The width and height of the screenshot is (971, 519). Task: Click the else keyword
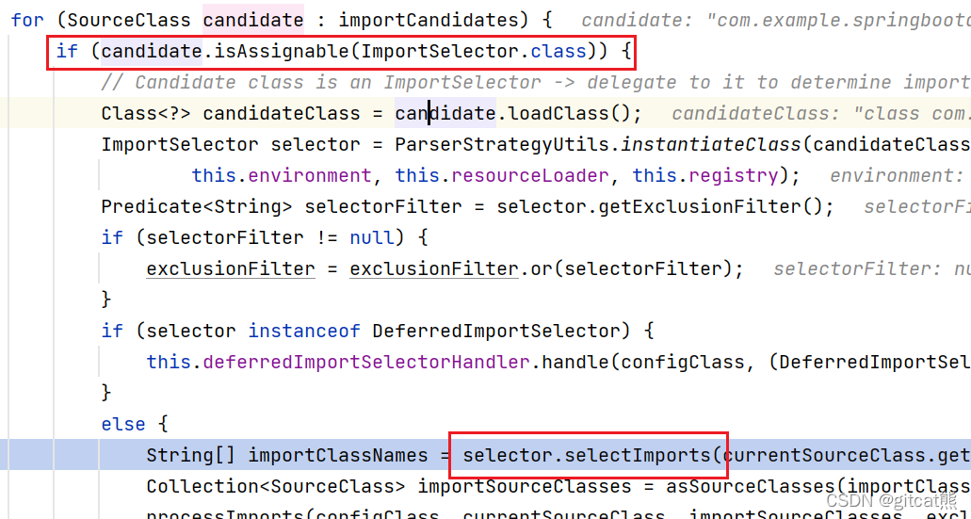123,424
